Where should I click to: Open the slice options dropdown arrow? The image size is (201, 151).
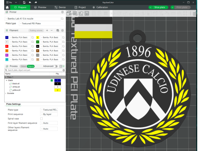pyautogui.click(x=150, y=8)
